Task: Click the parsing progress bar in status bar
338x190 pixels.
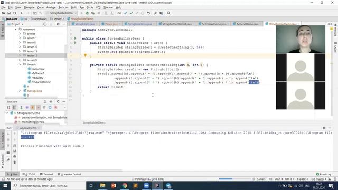Action: (x=234, y=179)
